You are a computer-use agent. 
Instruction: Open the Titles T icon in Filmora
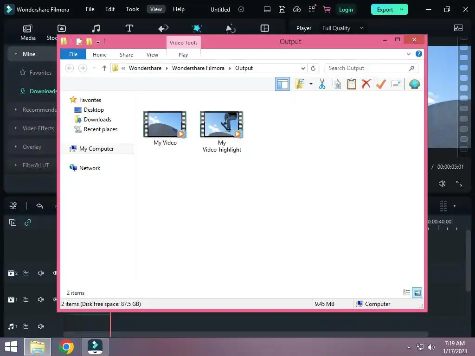129,28
